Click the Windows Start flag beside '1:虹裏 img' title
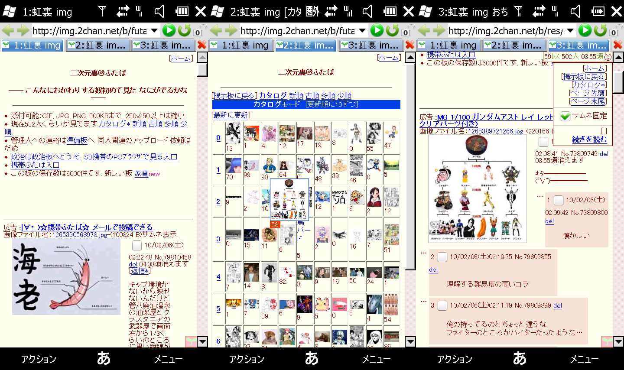This screenshot has width=624, height=370. (x=9, y=11)
